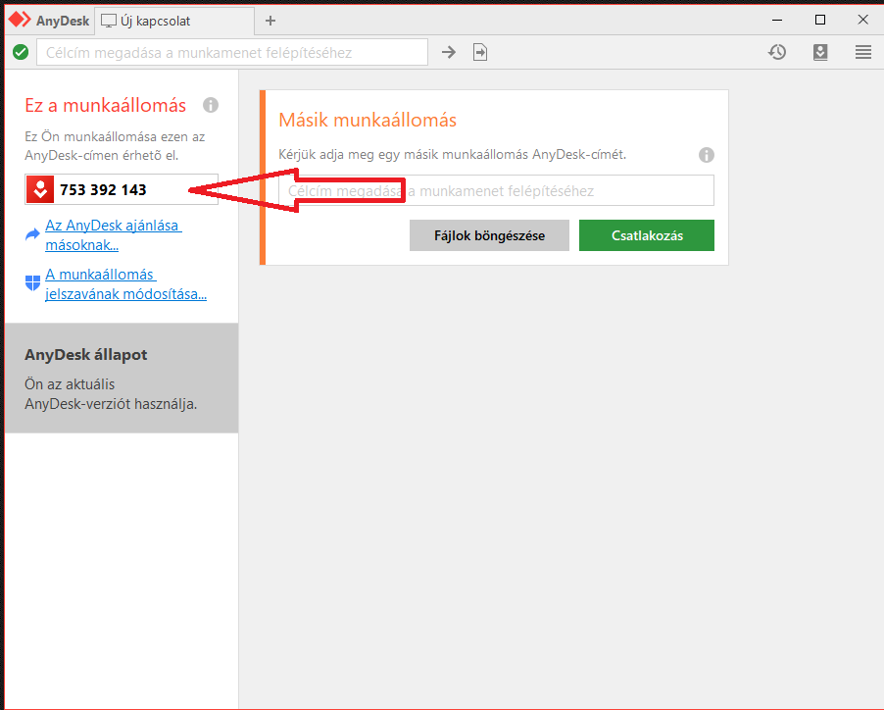
Task: Open Az AnyDesk ajánlása másoknak link
Action: tap(114, 235)
